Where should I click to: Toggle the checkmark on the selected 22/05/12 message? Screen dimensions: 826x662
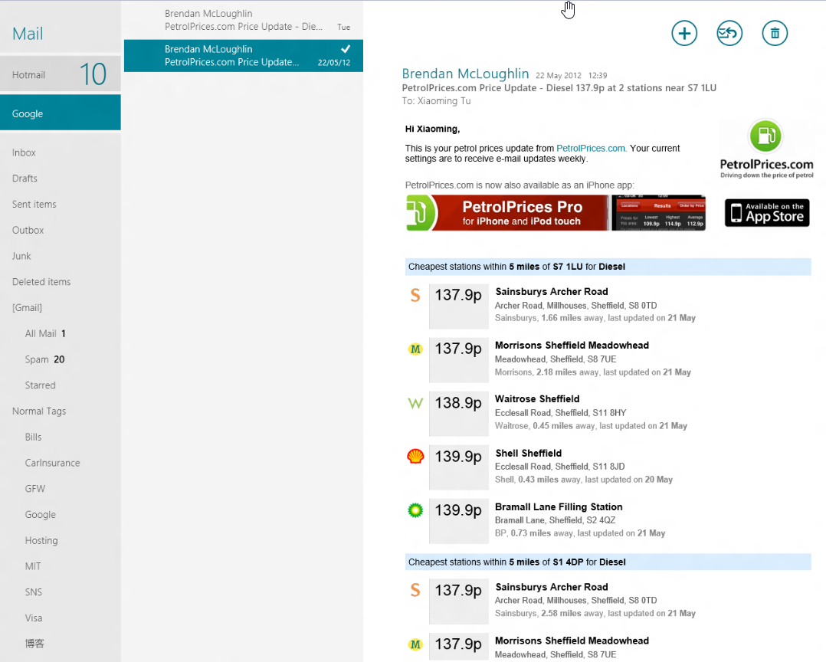click(346, 49)
